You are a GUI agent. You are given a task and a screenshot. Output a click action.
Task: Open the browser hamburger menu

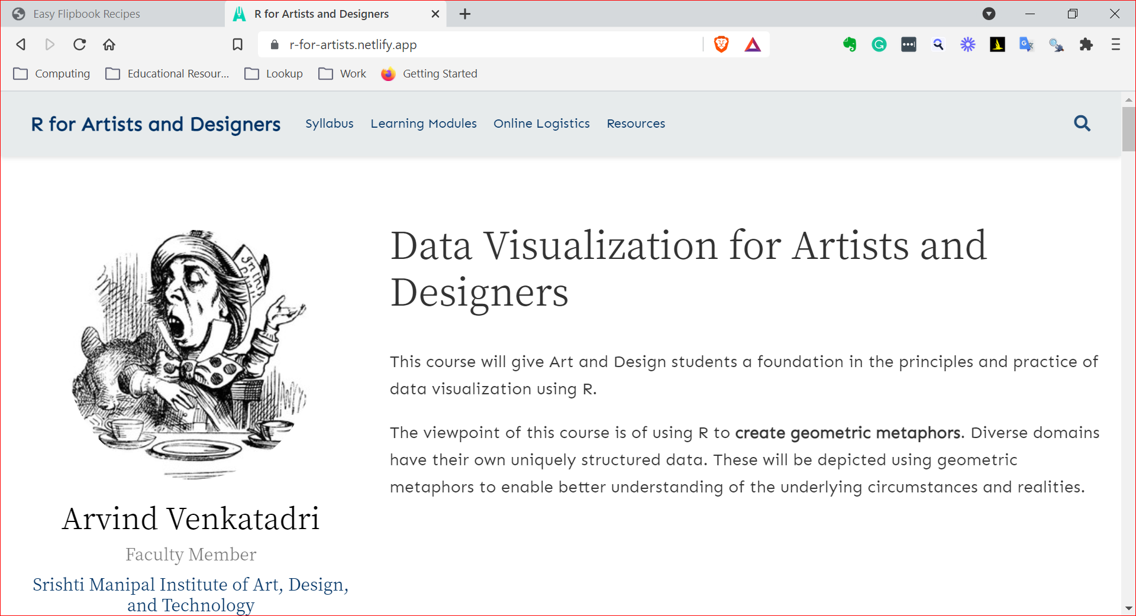[x=1116, y=44]
